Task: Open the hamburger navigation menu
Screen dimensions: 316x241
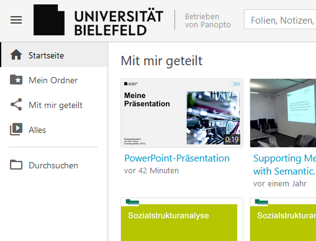Action: [16, 20]
